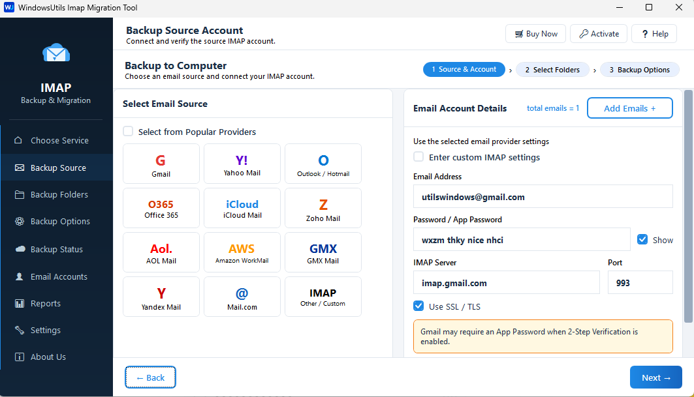Viewport: 694px width, 397px height.
Task: Click the Buy Now button
Action: [535, 34]
